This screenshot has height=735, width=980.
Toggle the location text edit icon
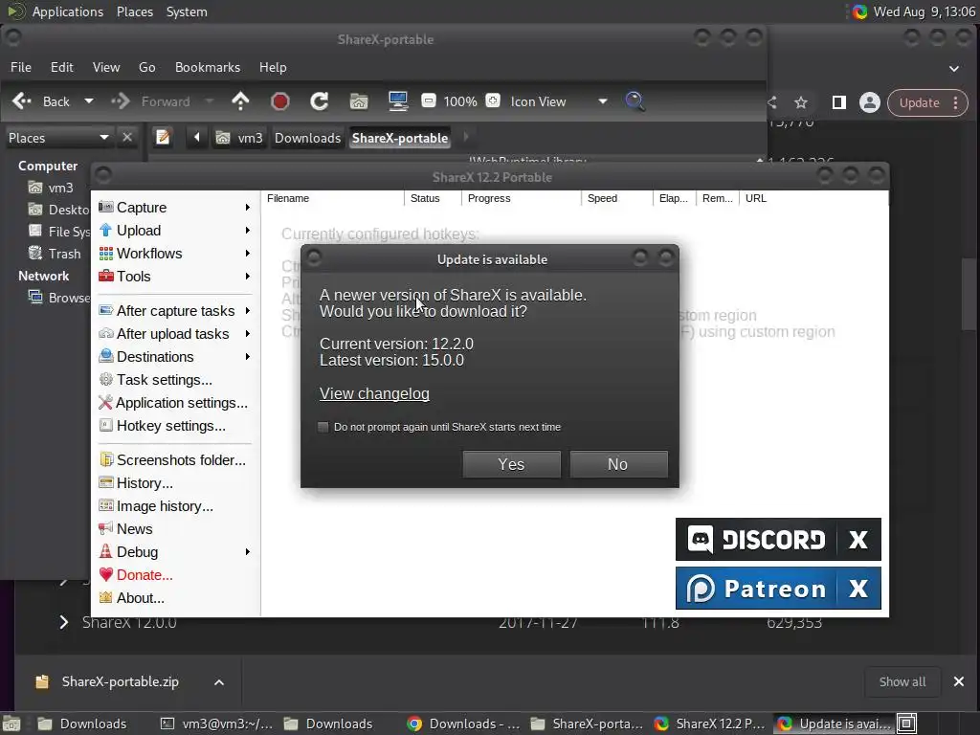[163, 137]
